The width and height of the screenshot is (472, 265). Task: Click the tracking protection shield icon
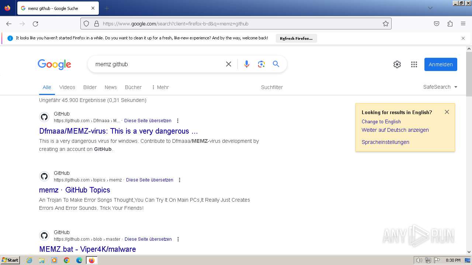pyautogui.click(x=86, y=24)
